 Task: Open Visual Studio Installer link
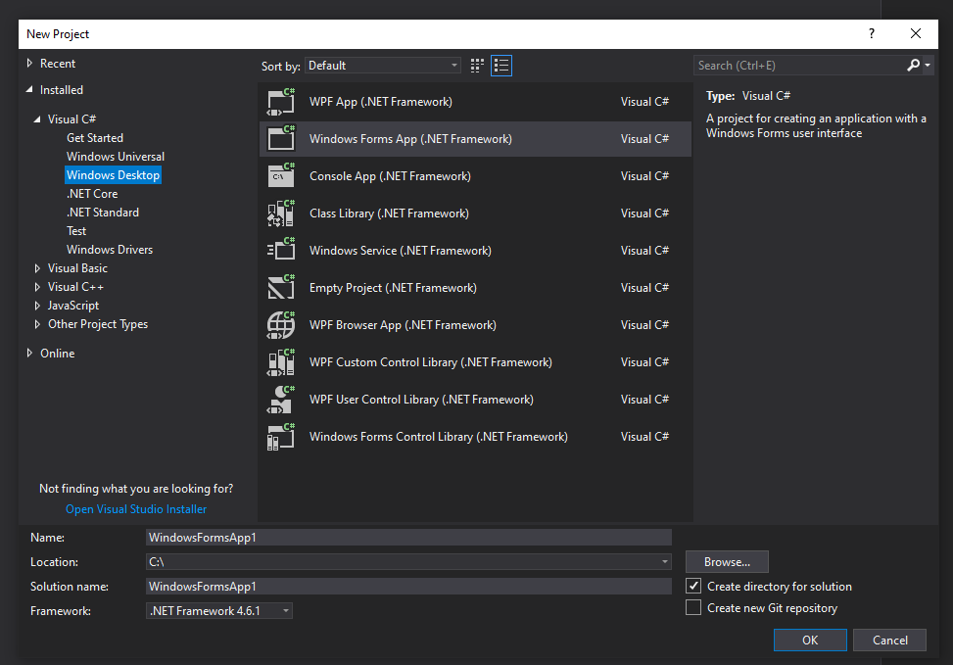point(136,508)
